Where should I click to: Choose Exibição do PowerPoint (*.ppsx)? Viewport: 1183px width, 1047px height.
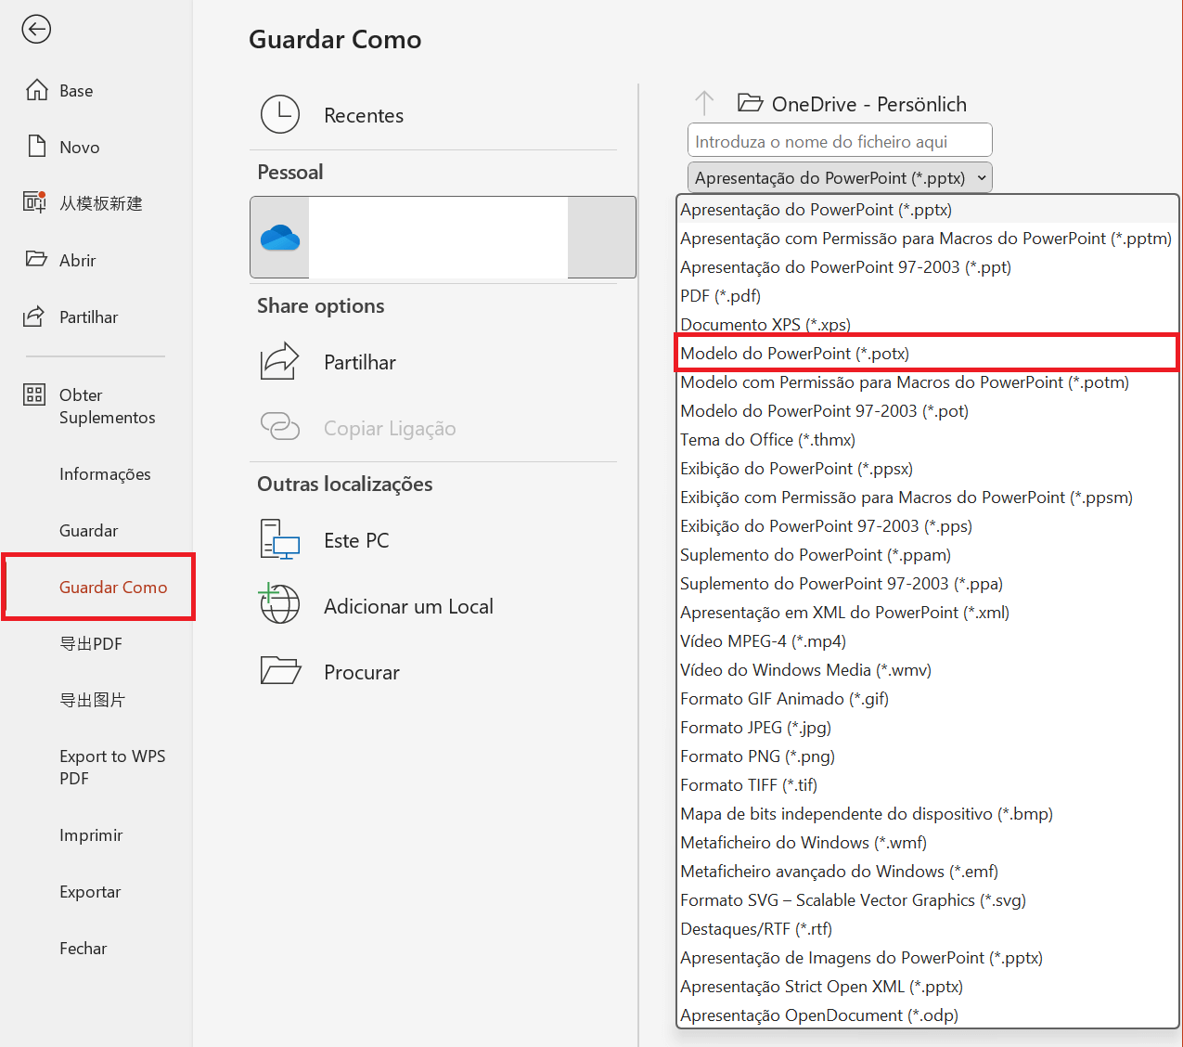pyautogui.click(x=928, y=469)
